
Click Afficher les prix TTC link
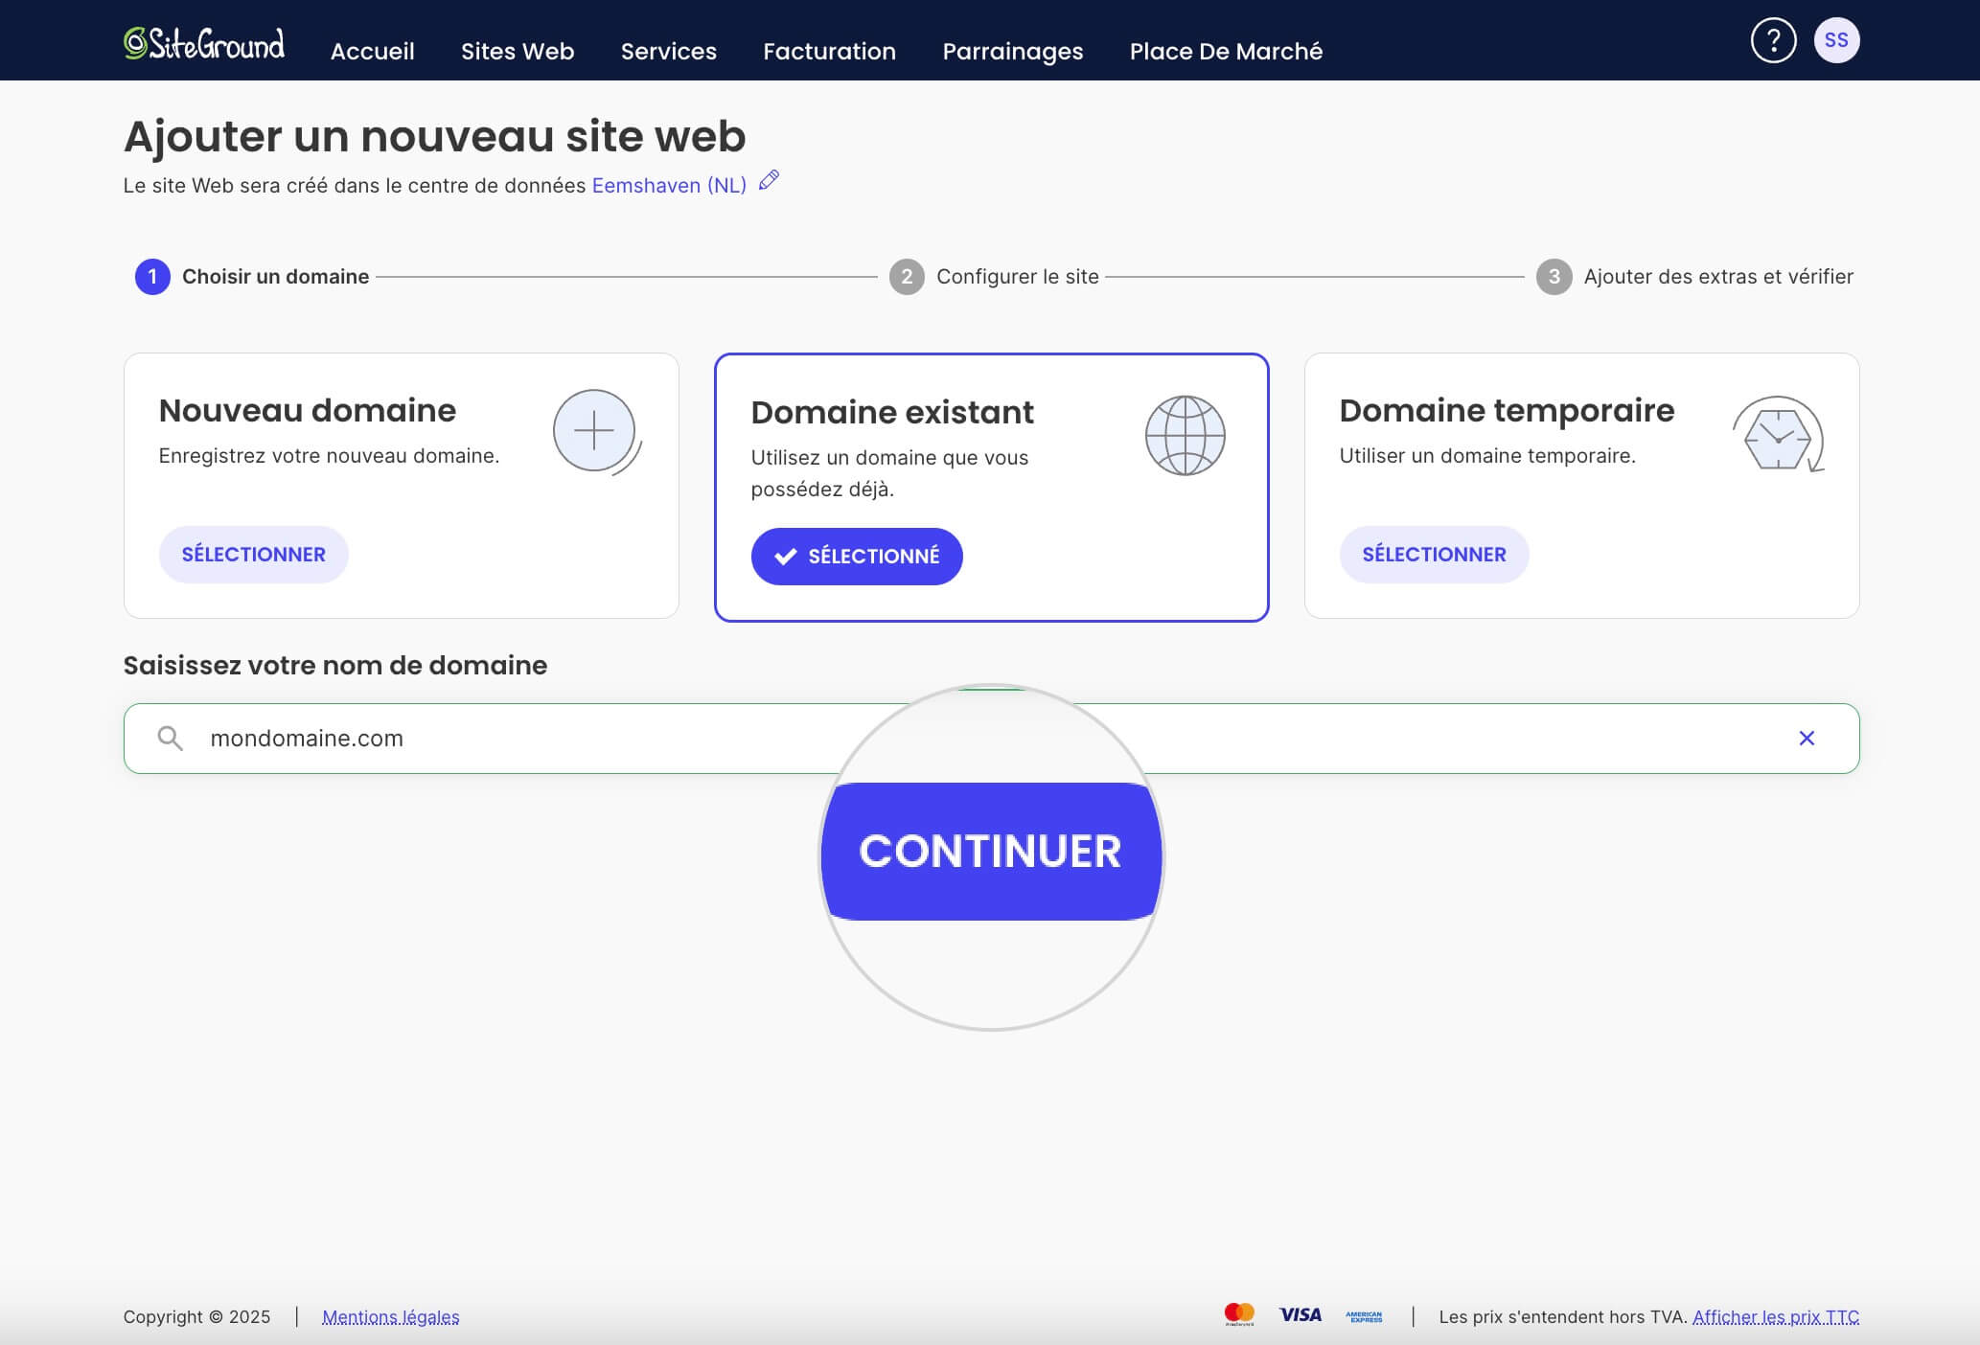(x=1776, y=1316)
